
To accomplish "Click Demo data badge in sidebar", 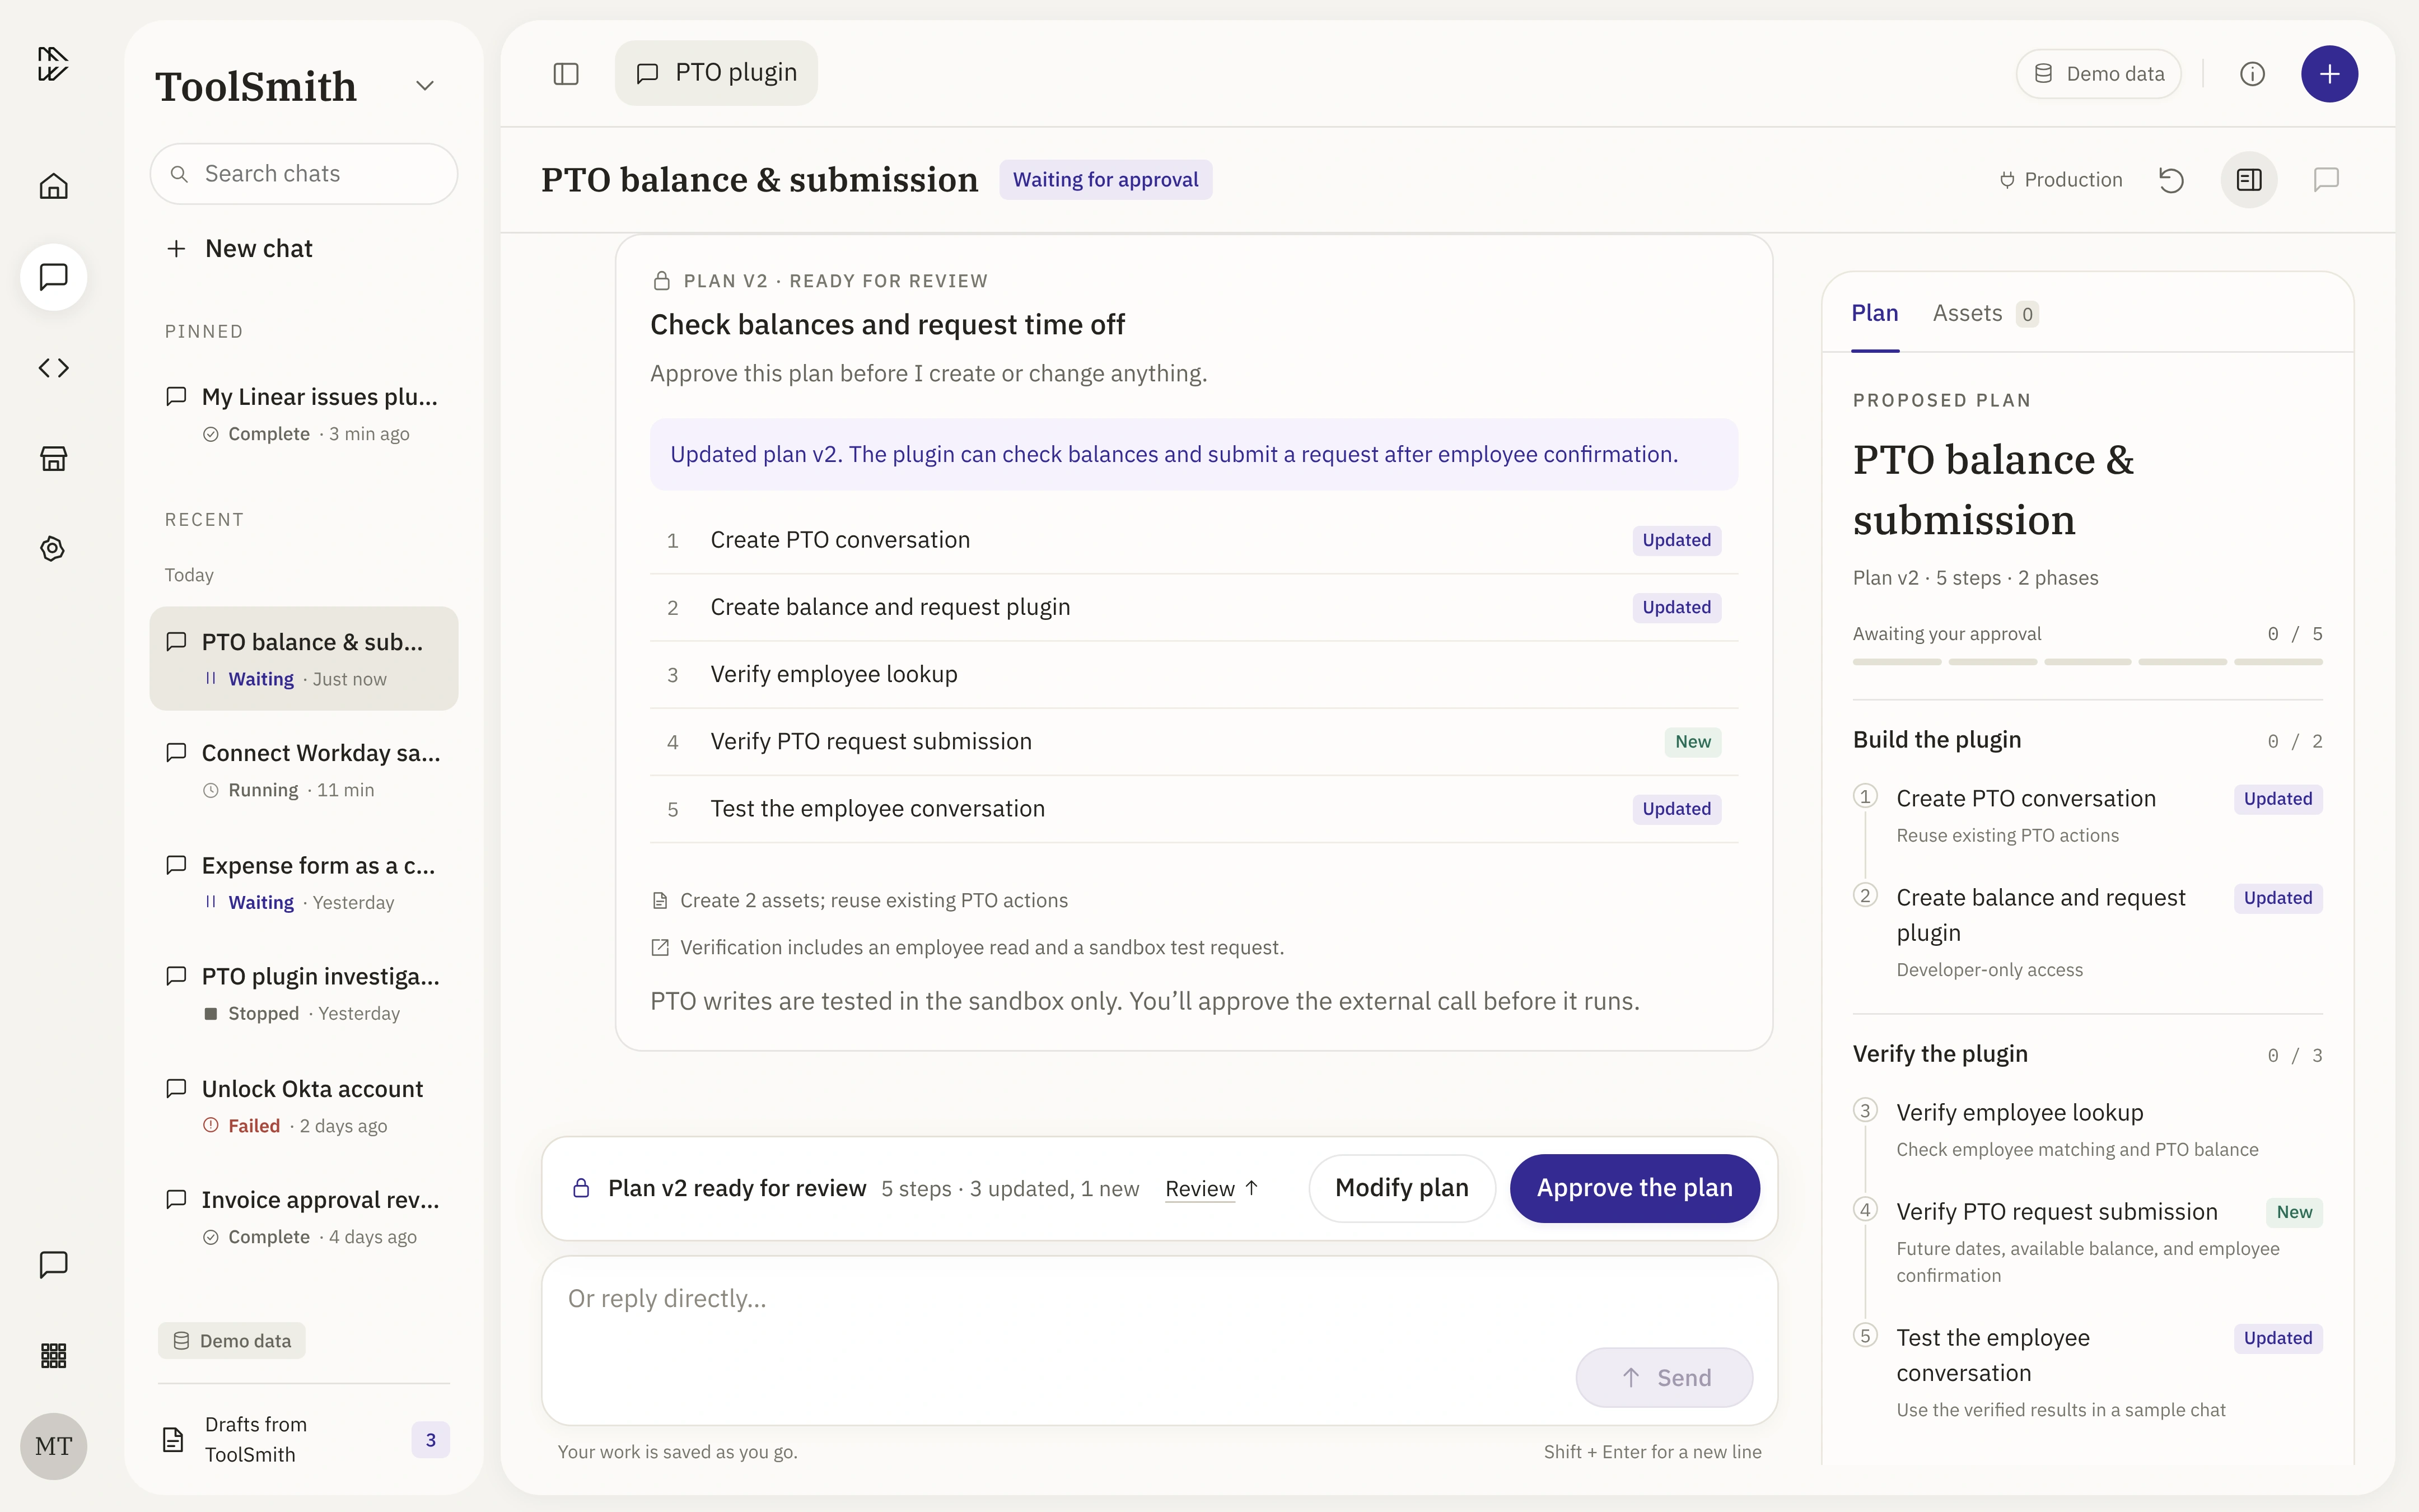I will 232,1341.
